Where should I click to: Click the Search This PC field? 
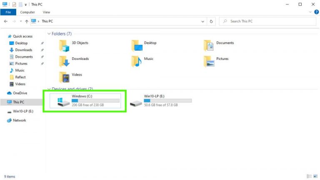tap(267, 21)
